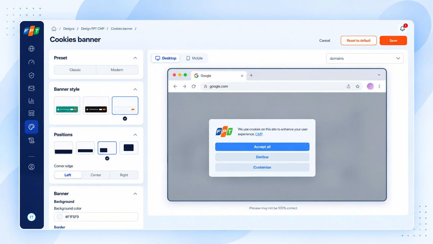Image resolution: width=433 pixels, height=244 pixels.
Task: Set corner edge to Right
Action: point(124,175)
